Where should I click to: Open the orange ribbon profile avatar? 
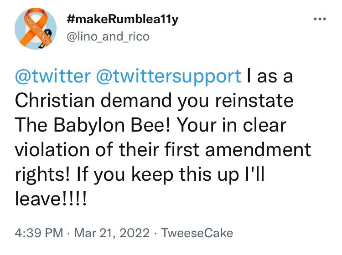36,29
